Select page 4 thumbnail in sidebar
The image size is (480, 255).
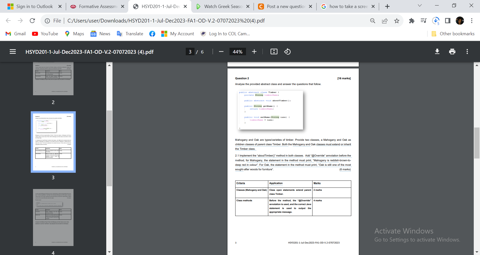pyautogui.click(x=53, y=217)
